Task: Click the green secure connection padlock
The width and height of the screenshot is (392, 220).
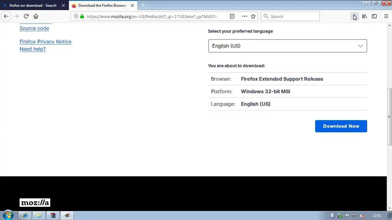Action: 82,16
